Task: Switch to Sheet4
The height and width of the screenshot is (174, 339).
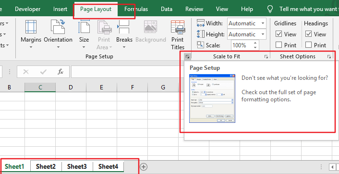Action: 109,166
